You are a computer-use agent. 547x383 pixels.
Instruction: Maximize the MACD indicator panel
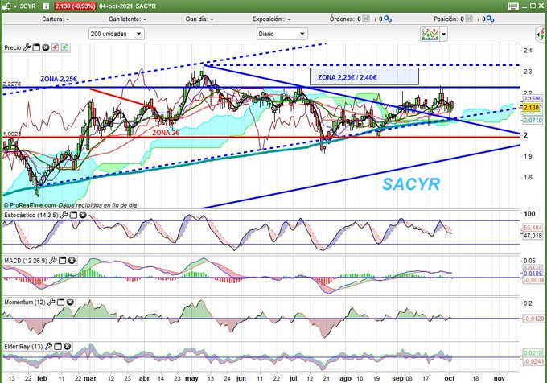tap(62, 261)
